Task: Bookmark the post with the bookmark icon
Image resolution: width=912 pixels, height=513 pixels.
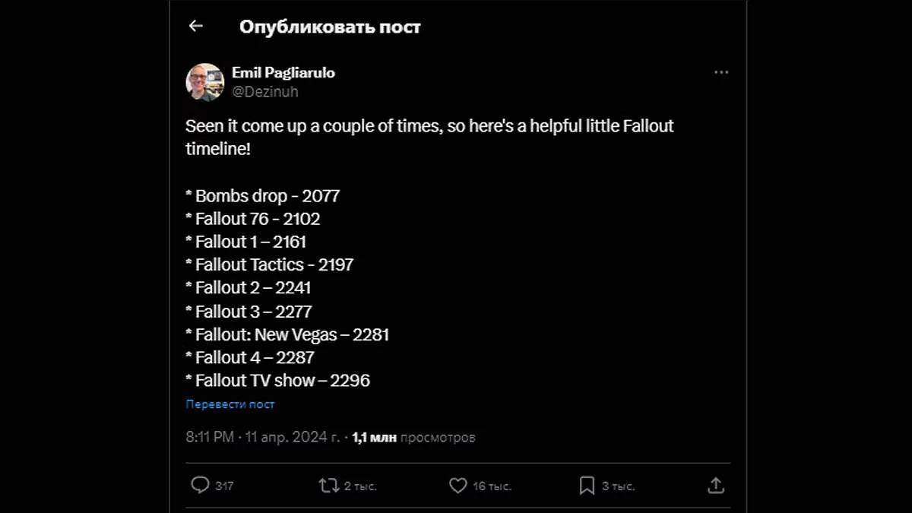Action: (x=587, y=485)
